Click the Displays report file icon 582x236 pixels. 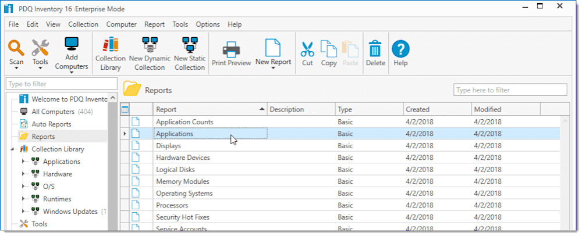click(x=136, y=145)
